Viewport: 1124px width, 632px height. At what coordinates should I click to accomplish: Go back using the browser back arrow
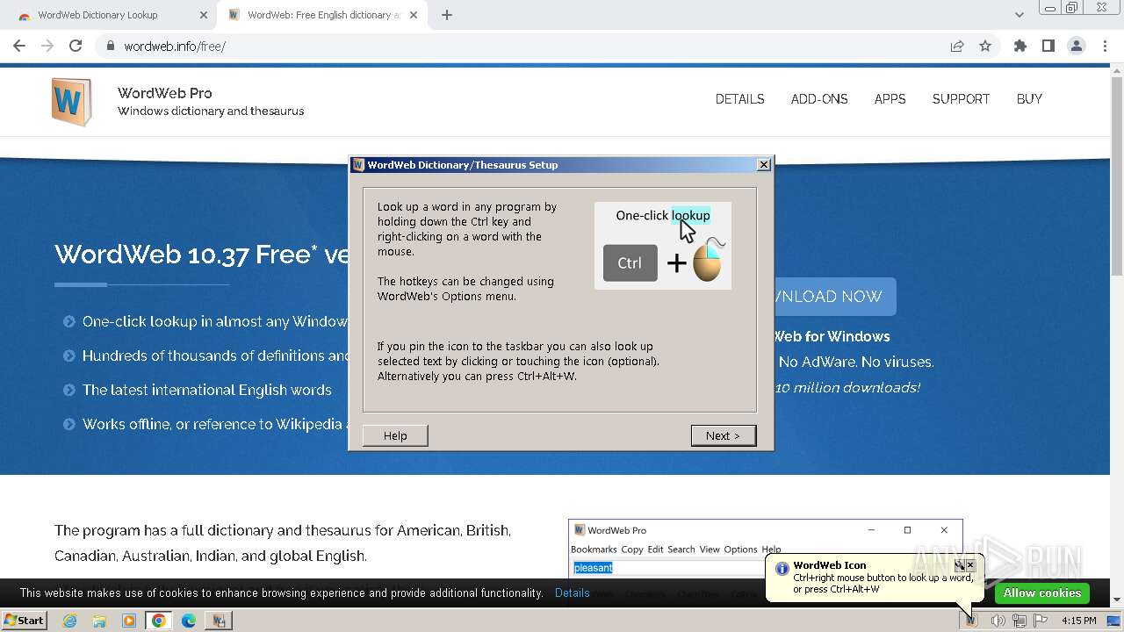pos(19,46)
